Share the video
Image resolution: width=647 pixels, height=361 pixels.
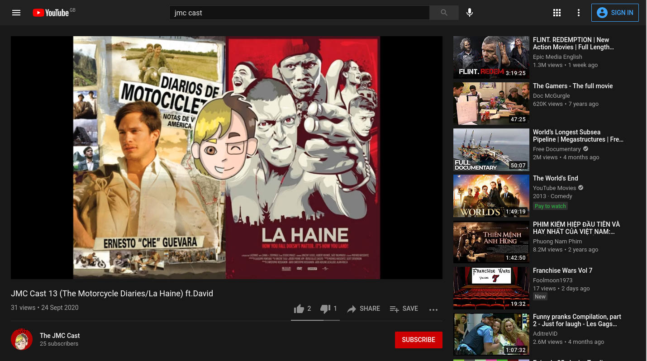click(363, 309)
